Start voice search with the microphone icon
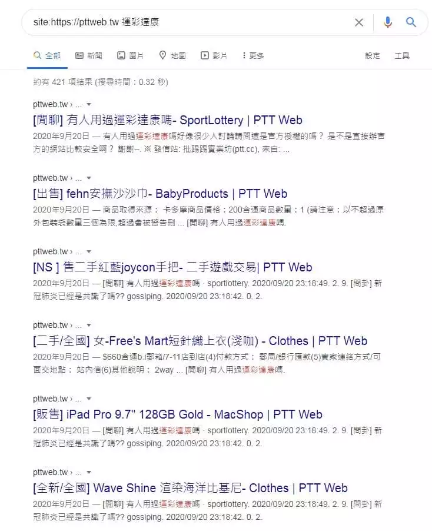Viewport: 432px width, 531px height. tap(388, 22)
